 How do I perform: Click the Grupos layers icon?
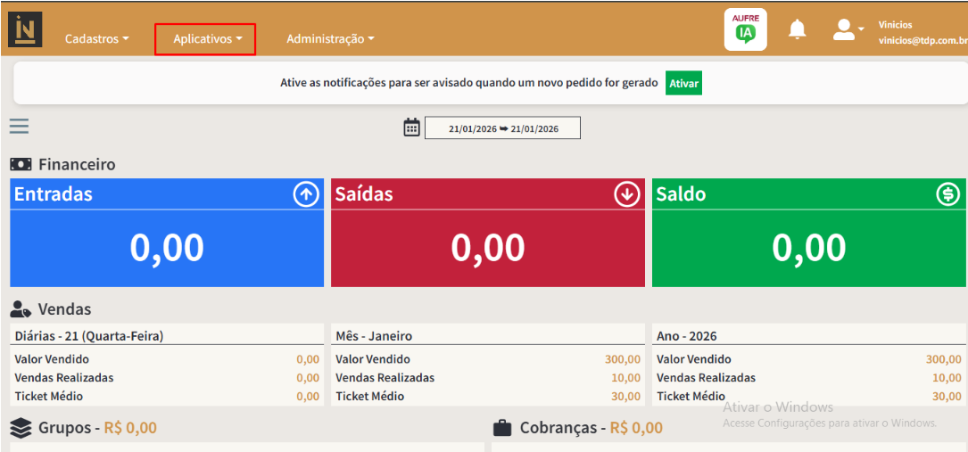point(21,428)
